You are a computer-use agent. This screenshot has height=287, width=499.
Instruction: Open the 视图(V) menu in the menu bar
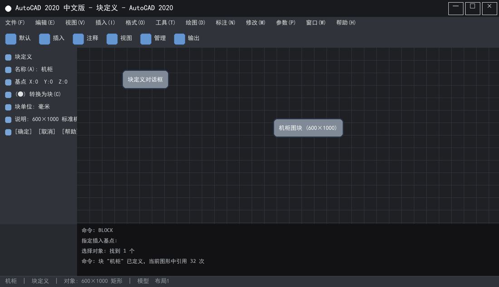point(75,23)
